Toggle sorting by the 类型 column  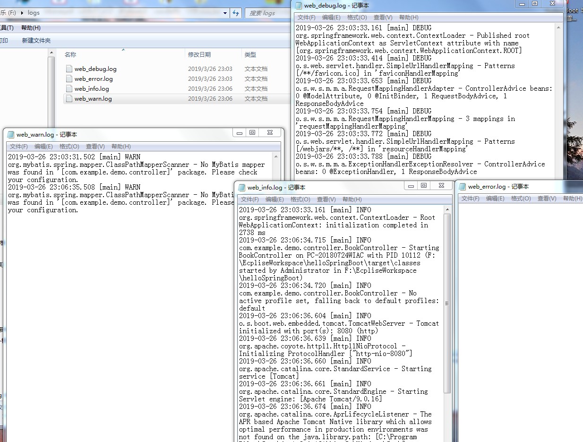click(x=250, y=54)
